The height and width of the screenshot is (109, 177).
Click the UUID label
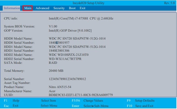(x=9, y=95)
